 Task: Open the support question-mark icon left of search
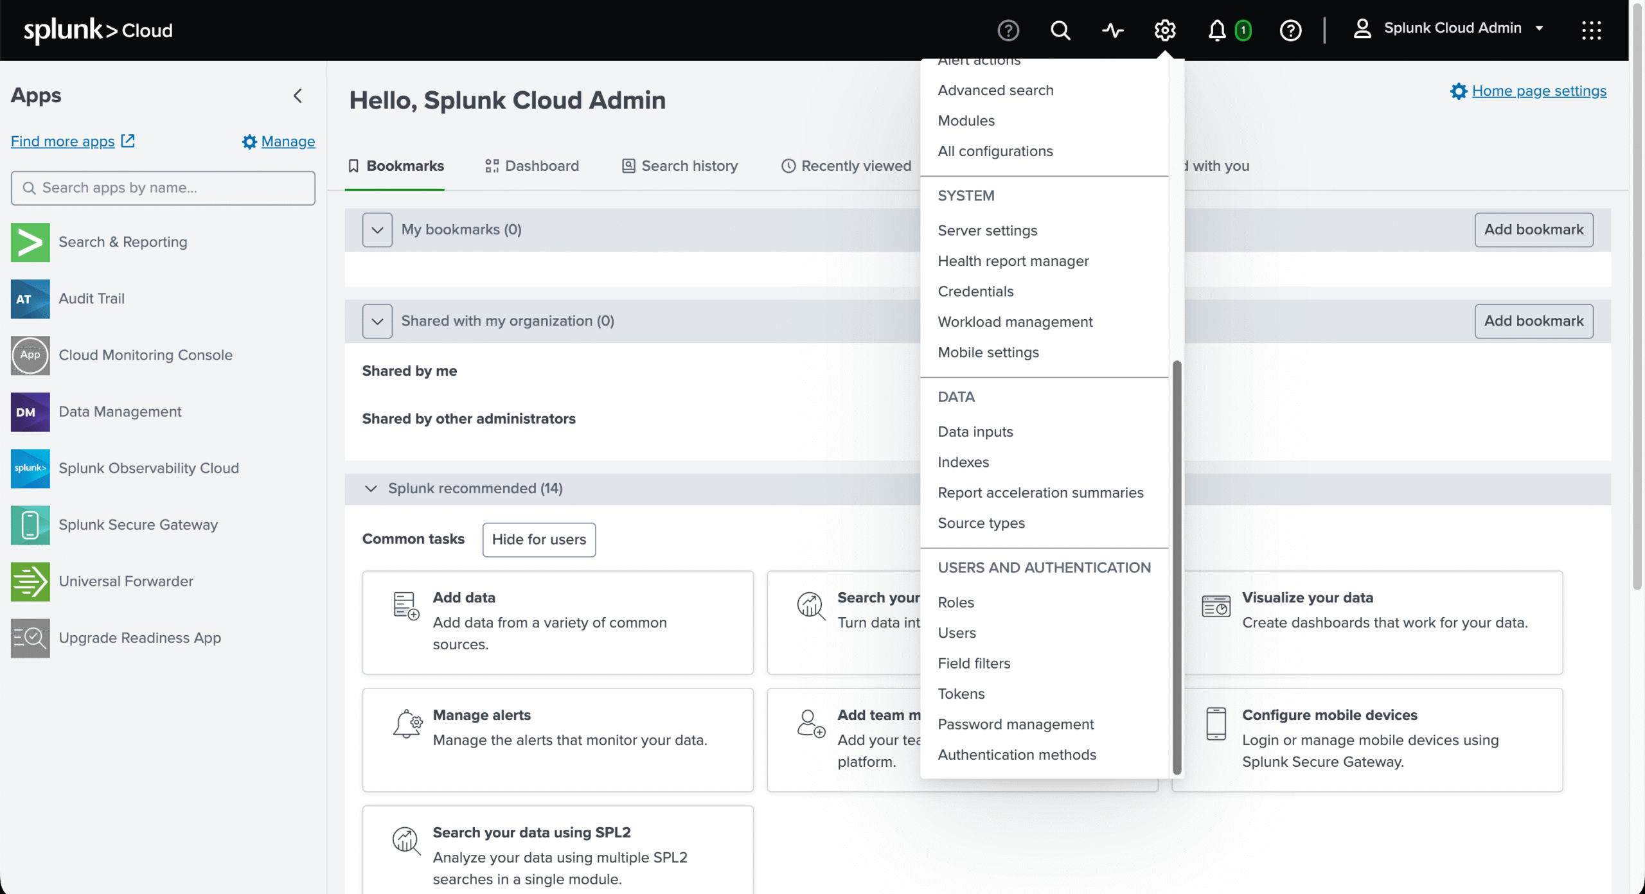pyautogui.click(x=1008, y=30)
